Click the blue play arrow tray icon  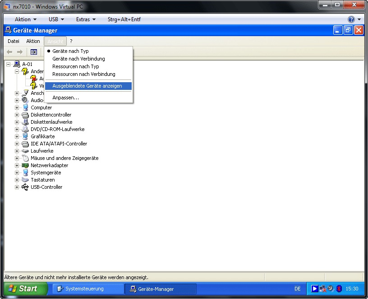click(x=314, y=289)
